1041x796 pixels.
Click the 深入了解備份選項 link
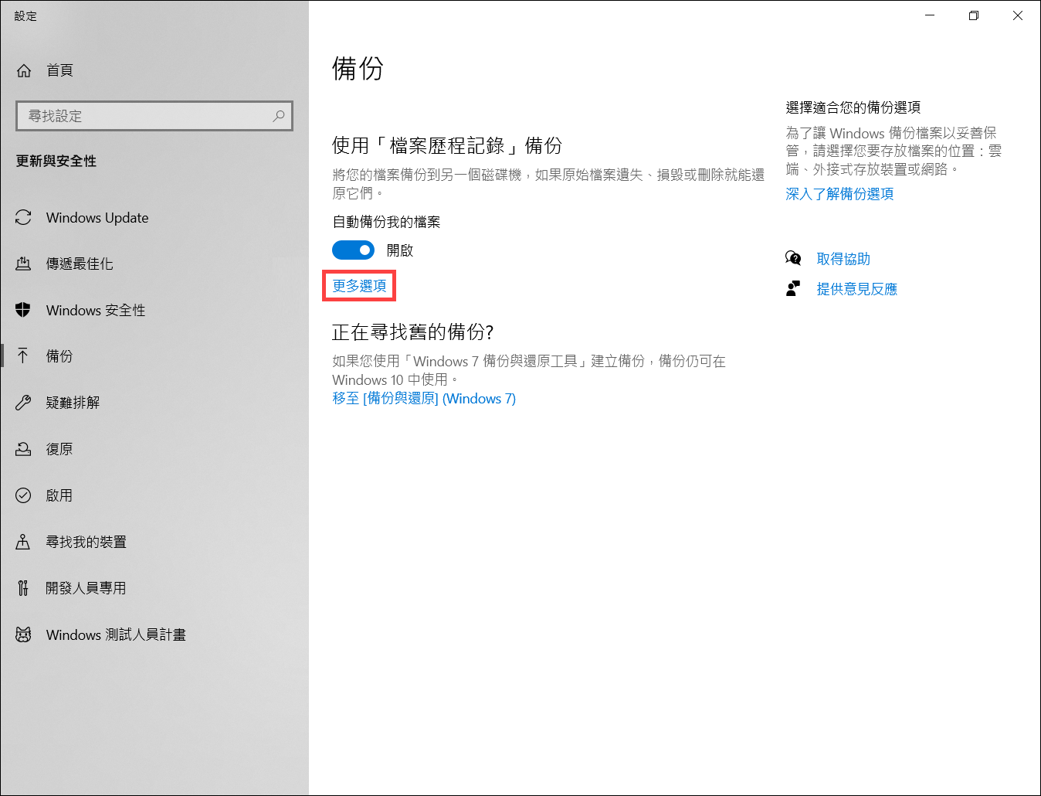(839, 194)
